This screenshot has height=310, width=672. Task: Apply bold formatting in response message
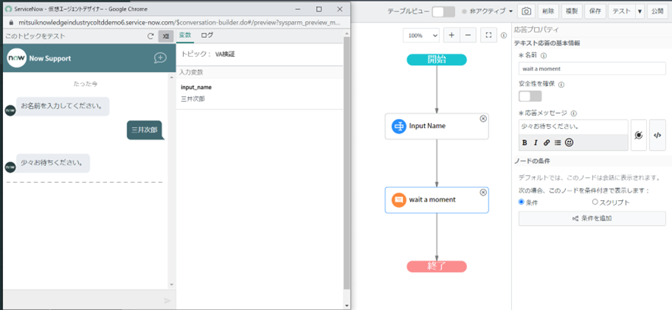[525, 142]
